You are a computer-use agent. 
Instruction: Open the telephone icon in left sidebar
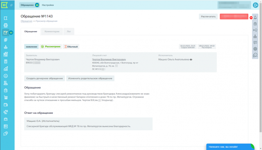[6, 119]
